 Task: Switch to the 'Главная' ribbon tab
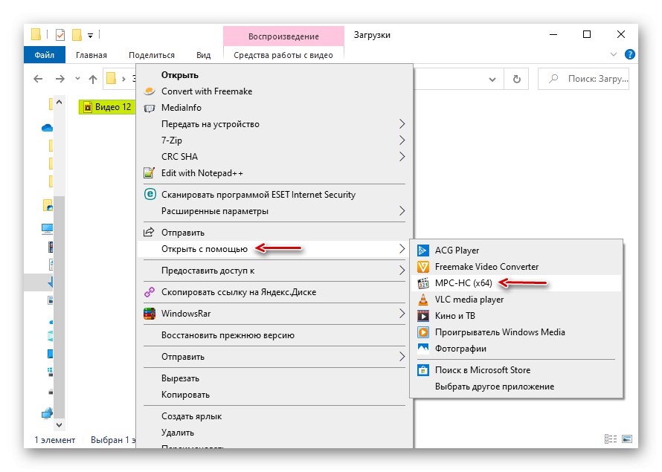(91, 55)
